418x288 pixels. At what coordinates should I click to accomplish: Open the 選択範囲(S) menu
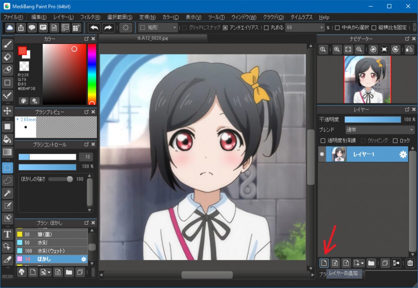120,17
